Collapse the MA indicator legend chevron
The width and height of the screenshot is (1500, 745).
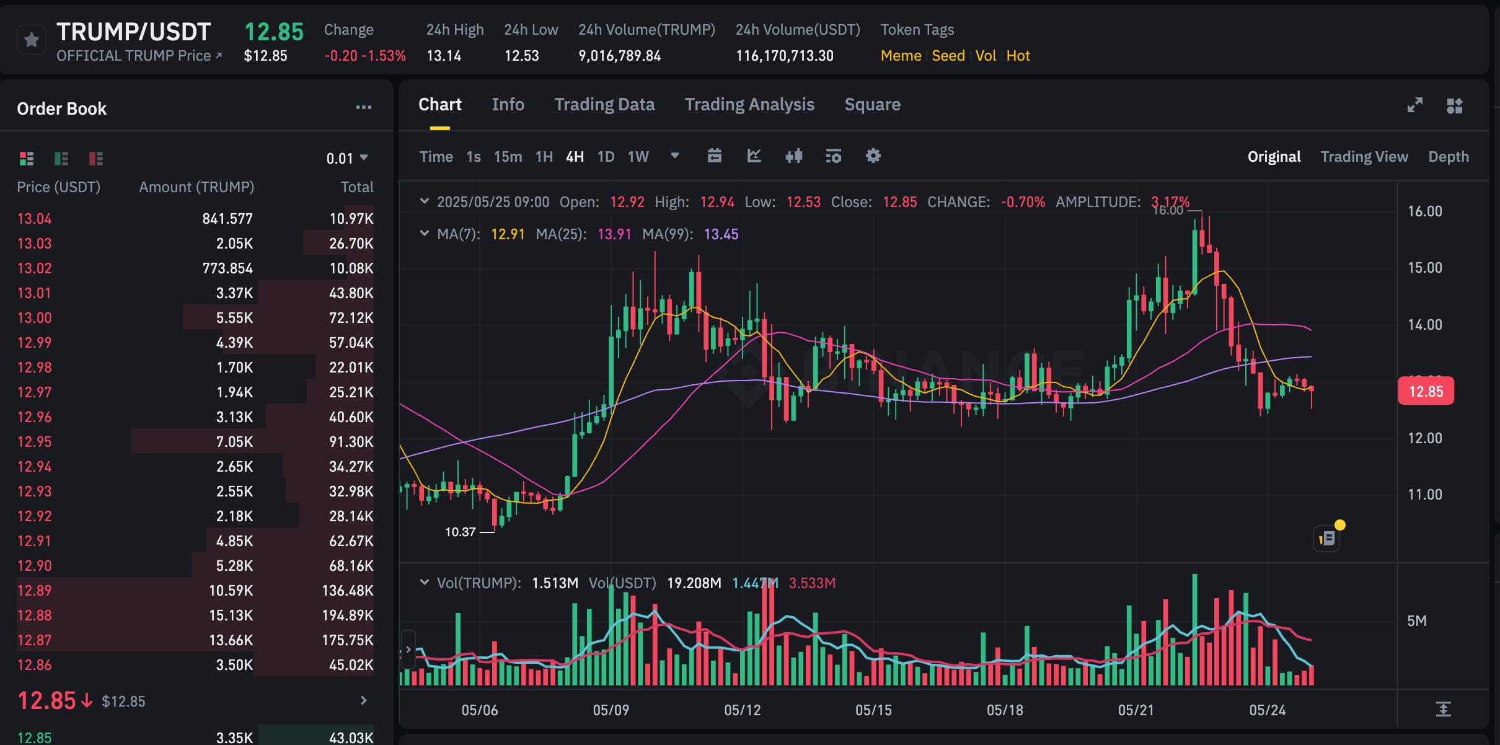[425, 234]
